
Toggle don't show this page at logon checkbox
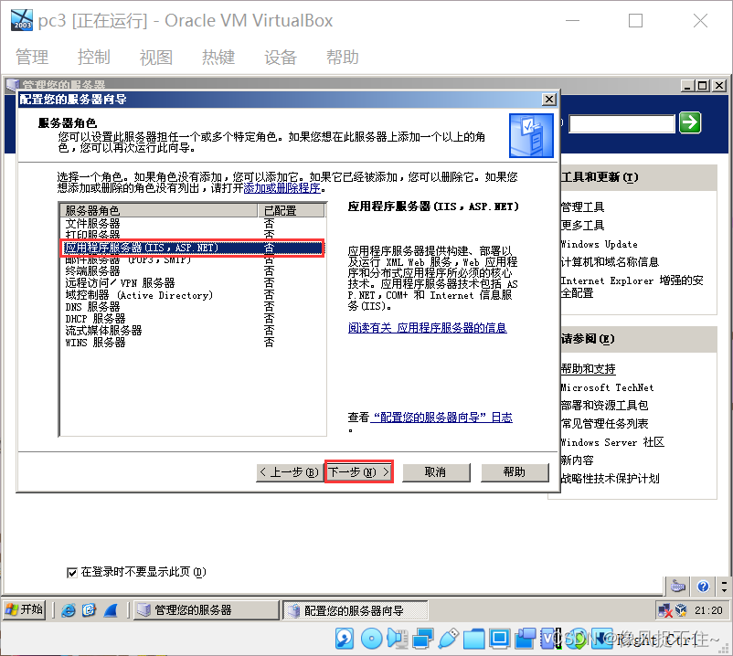coord(72,572)
